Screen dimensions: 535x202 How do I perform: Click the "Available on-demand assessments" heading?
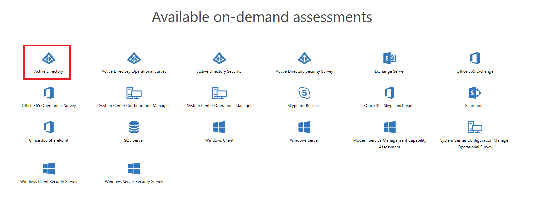pyautogui.click(x=262, y=17)
